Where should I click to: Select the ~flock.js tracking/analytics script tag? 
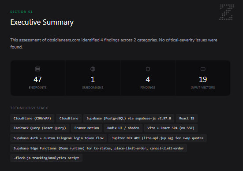pyautogui.click(x=46, y=158)
